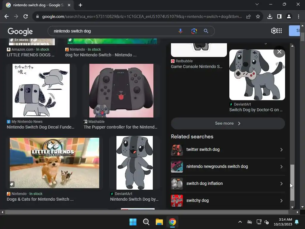
Task: Open the OneDrive cloud tray icon
Action: (x=250, y=222)
